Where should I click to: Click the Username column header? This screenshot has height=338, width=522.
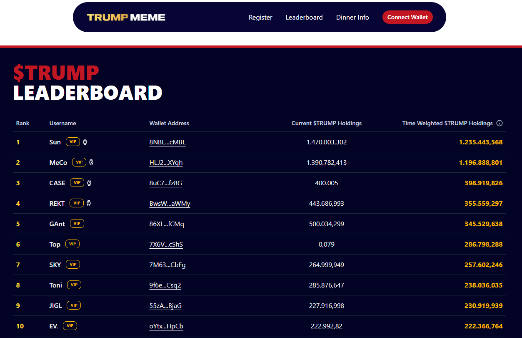63,123
